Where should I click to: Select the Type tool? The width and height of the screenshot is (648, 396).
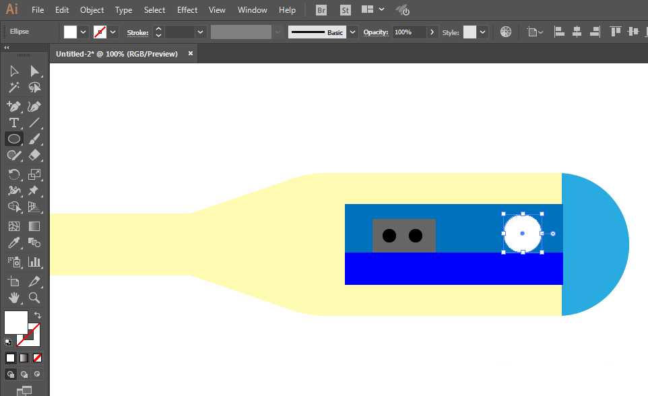tap(13, 123)
